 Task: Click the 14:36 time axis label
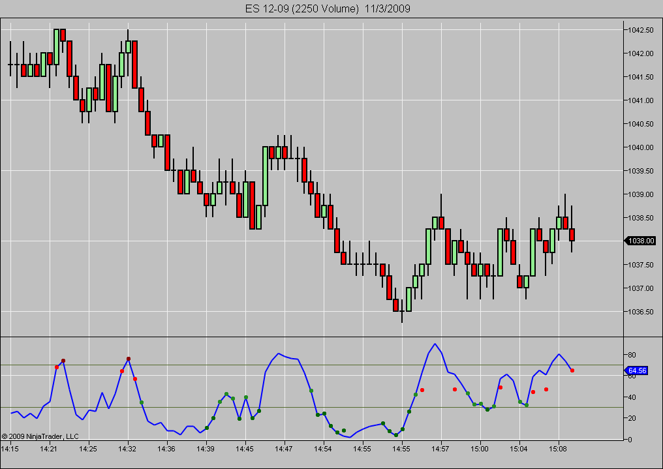[x=166, y=449]
